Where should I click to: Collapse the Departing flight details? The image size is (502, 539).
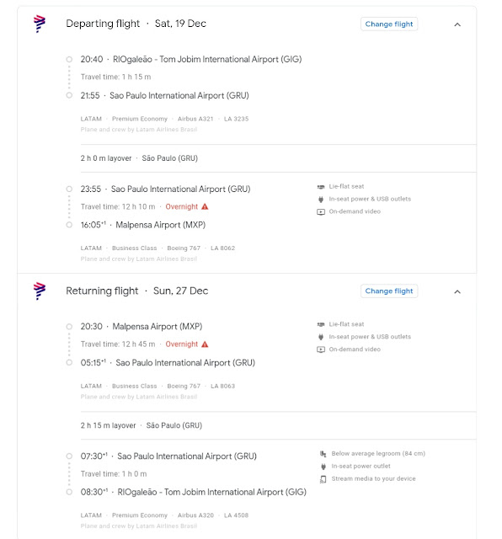pyautogui.click(x=457, y=24)
